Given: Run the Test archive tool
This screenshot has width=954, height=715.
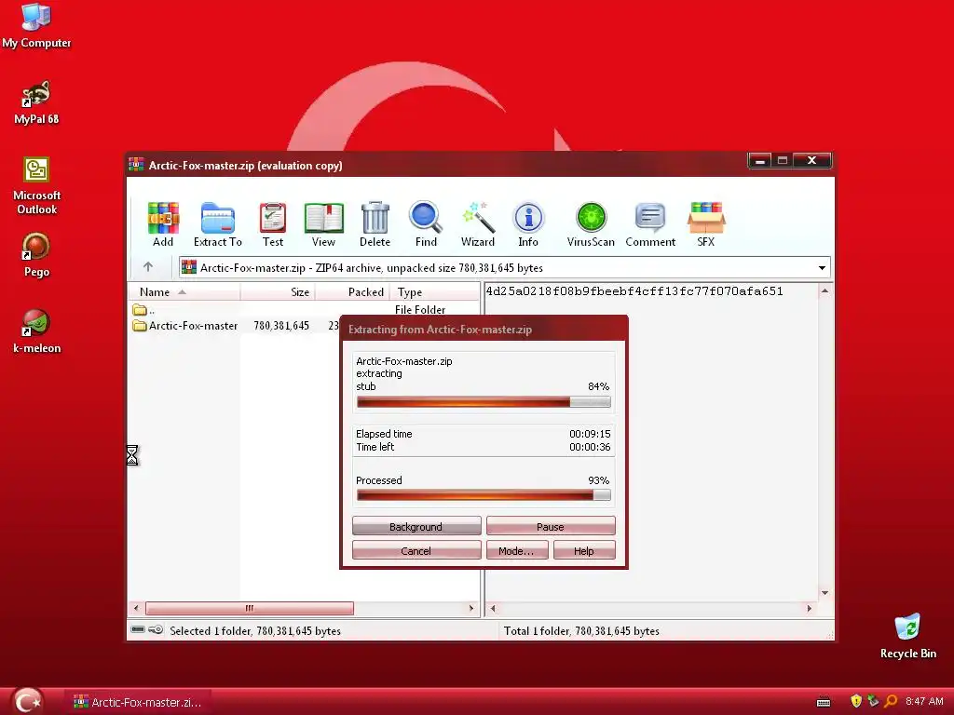Looking at the screenshot, I should point(273,224).
